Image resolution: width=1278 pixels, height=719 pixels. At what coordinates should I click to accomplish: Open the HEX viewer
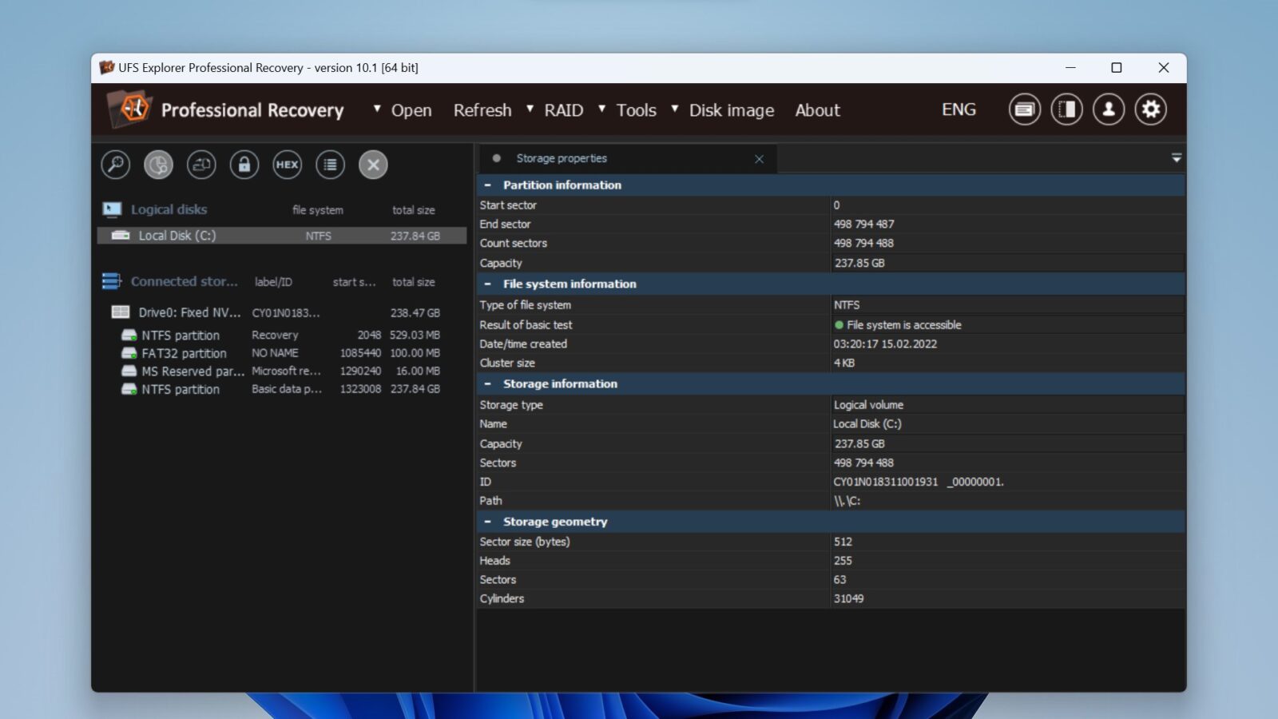(287, 165)
